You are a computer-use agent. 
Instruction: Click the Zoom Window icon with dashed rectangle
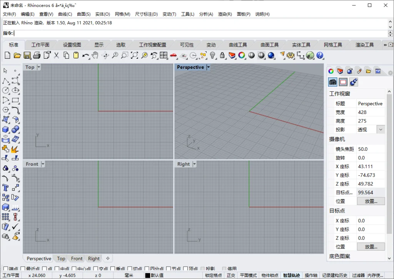pyautogui.click(x=125, y=55)
